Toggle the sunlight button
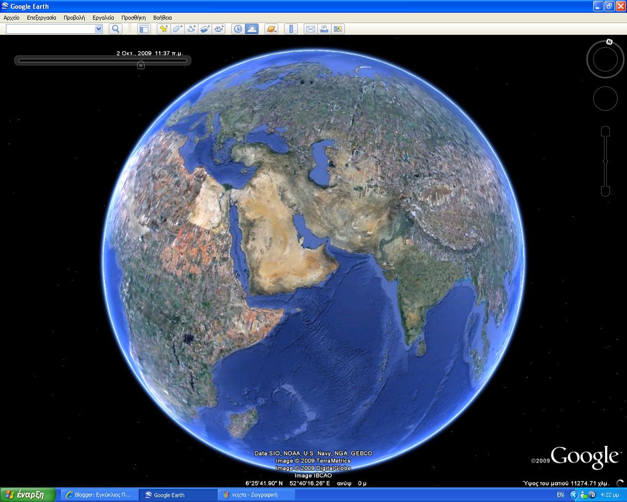Image resolution: width=627 pixels, height=502 pixels. click(252, 29)
